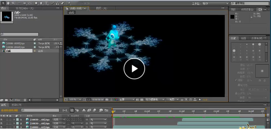The height and width of the screenshot is (136, 271).
Task: Select the [10000-10065].tga project item
Action: click(x=15, y=44)
